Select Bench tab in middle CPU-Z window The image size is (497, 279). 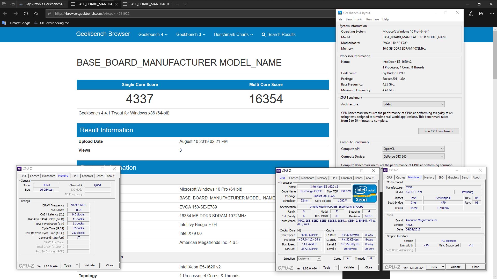[359, 178]
